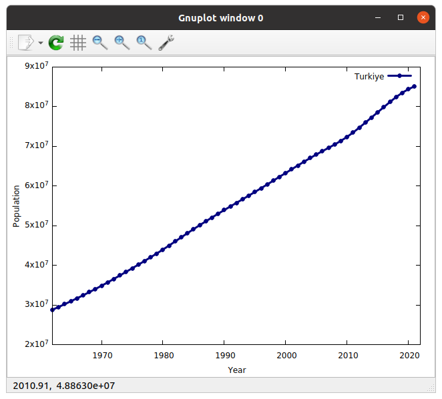Click the last data point near 2020
This screenshot has width=442, height=399.
tap(414, 86)
